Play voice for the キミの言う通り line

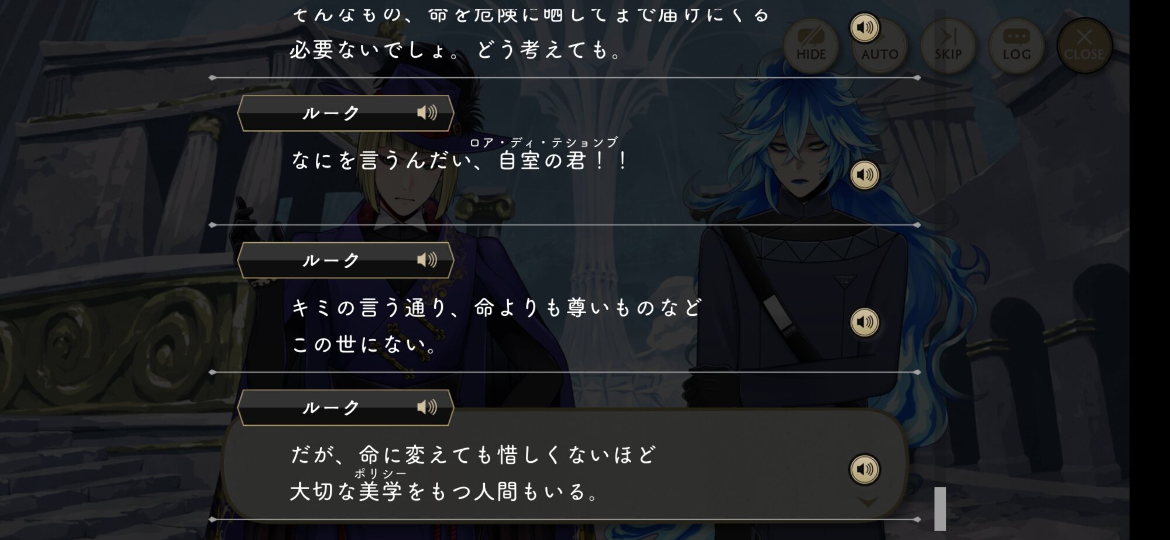coord(865,322)
